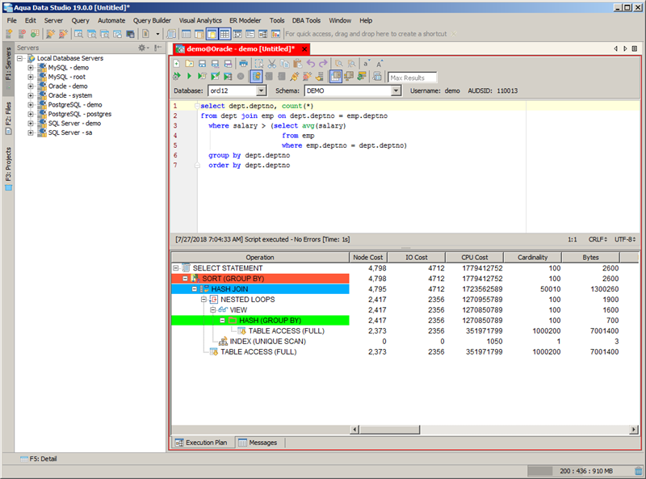Open the ER Modeler menu

click(245, 20)
